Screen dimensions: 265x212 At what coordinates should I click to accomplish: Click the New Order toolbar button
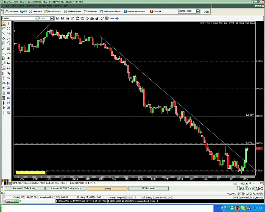coord(12,11)
